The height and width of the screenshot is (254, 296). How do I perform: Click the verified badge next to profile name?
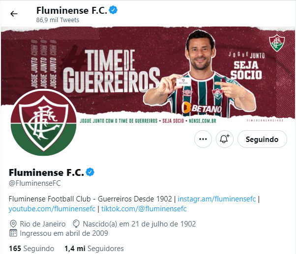[x=90, y=172]
